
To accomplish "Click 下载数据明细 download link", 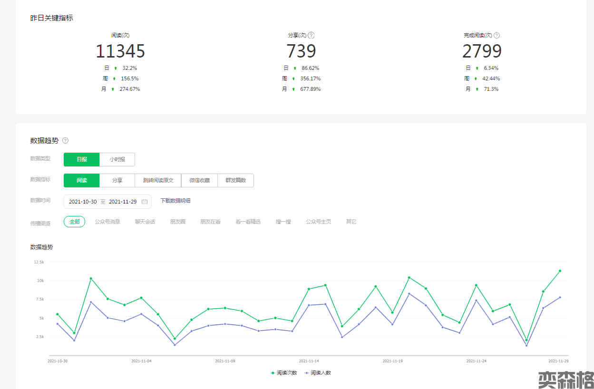I will (x=175, y=201).
